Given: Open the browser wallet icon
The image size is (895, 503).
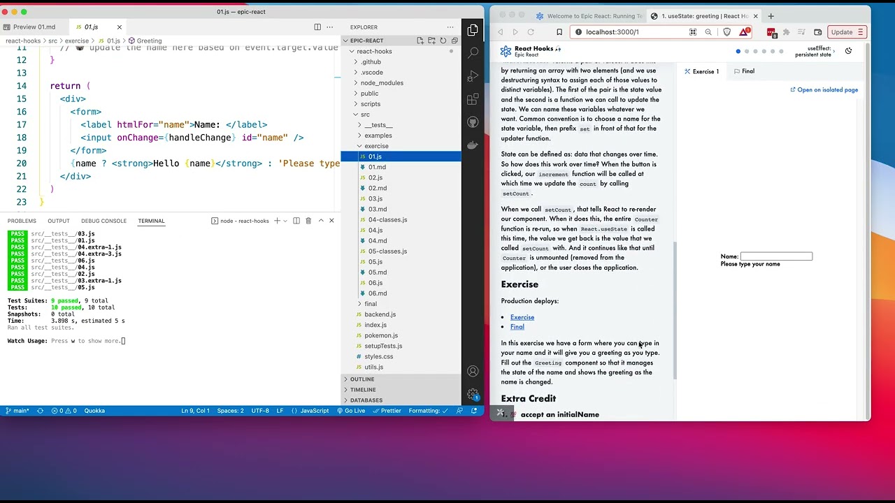Looking at the screenshot, I should pyautogui.click(x=817, y=32).
